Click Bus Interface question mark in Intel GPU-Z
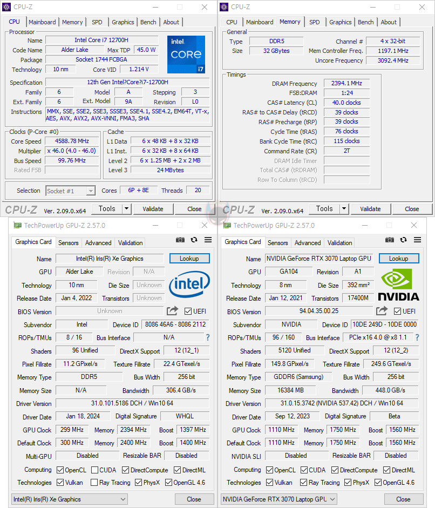 pyautogui.click(x=208, y=337)
